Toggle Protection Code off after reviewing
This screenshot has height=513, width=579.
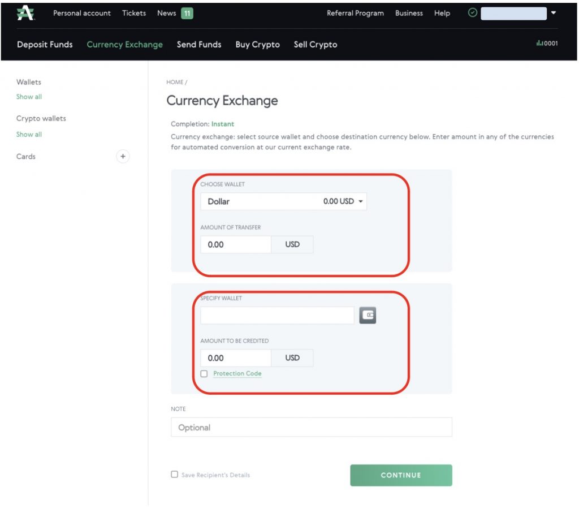[204, 373]
